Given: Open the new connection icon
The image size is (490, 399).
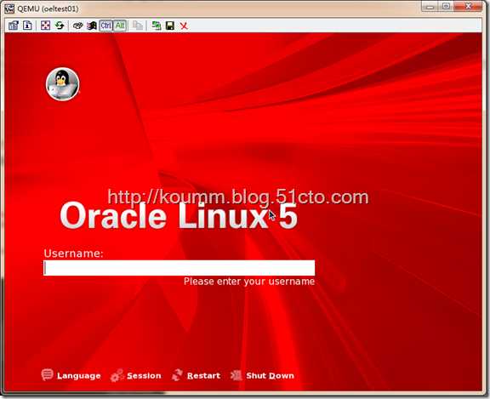Looking at the screenshot, I should pos(157,26).
